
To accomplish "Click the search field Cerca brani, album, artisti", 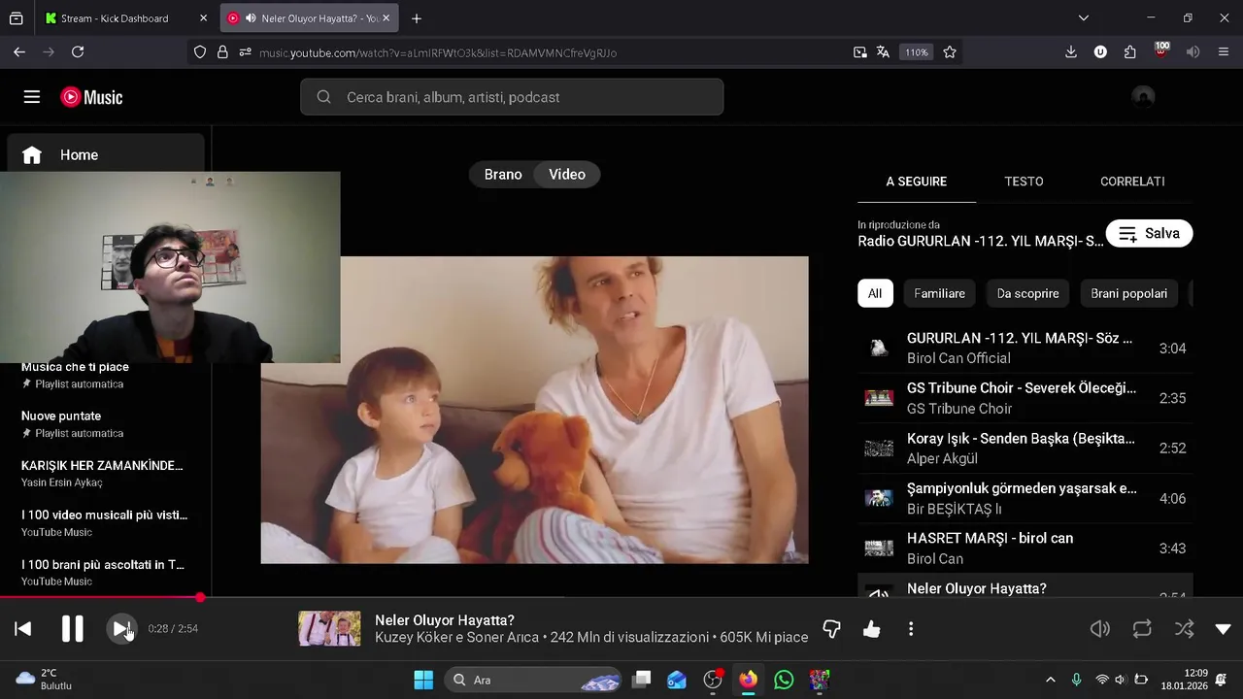I will (512, 97).
